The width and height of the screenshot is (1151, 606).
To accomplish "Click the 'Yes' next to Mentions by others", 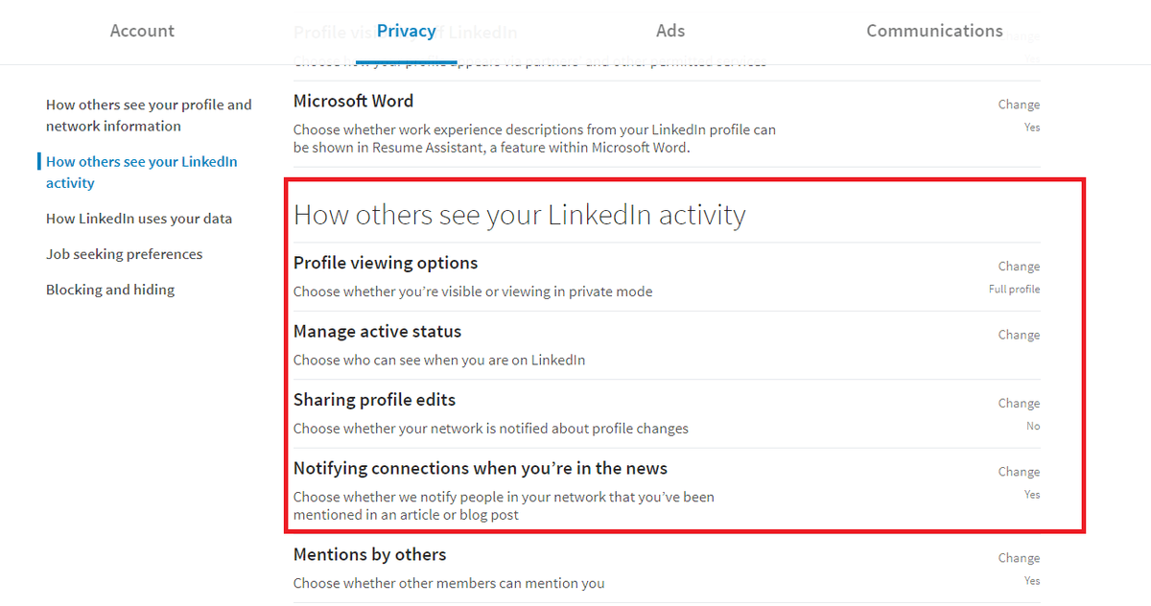I will [x=1032, y=580].
